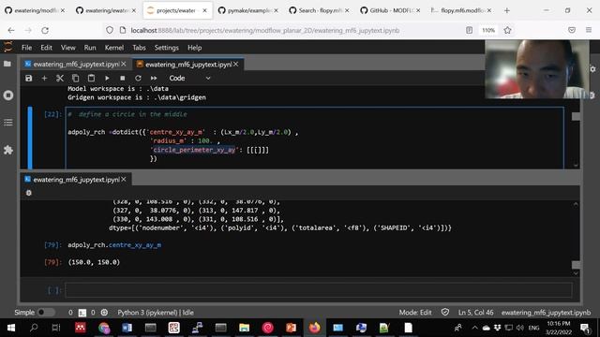Open the View menu

click(x=68, y=48)
